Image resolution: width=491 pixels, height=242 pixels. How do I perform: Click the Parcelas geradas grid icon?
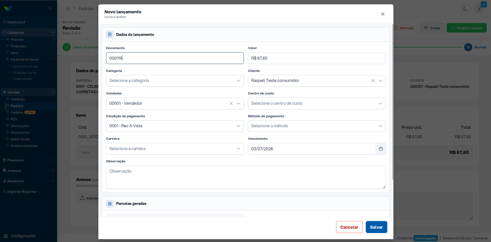(110, 204)
